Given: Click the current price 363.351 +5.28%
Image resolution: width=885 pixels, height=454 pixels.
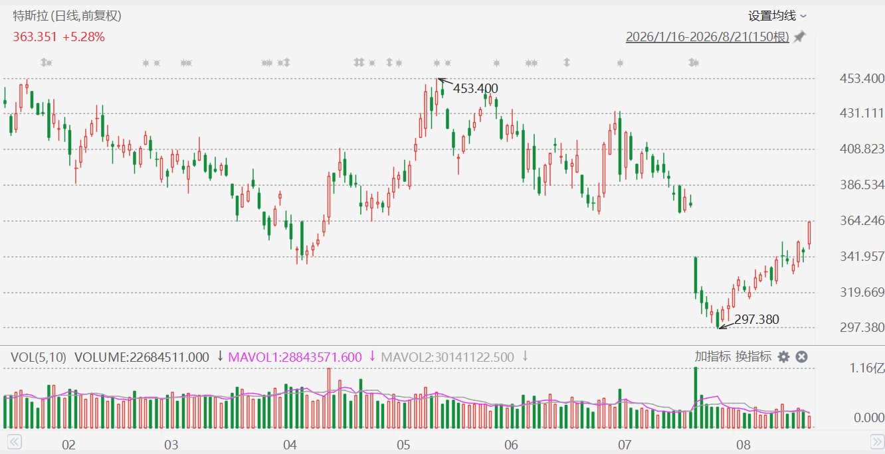Looking at the screenshot, I should point(59,37).
